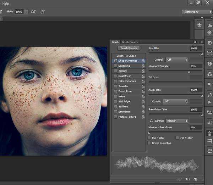The image size is (213, 185).
Task: Click the create new brush icon
Action: pos(195,179)
